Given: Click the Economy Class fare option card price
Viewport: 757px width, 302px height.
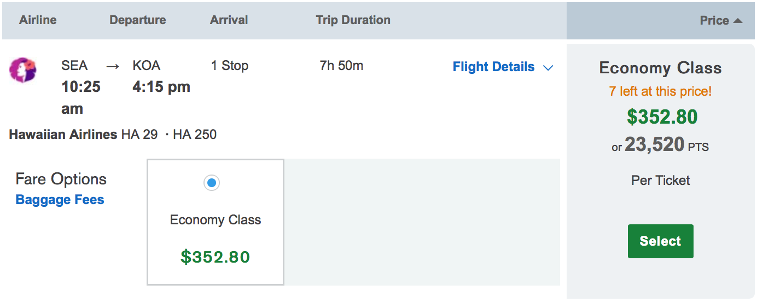Looking at the screenshot, I should 216,257.
